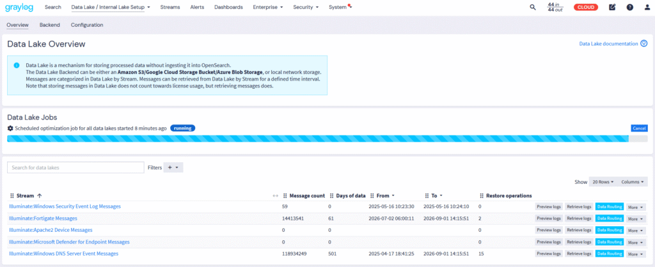The width and height of the screenshot is (655, 267).
Task: Click the Stream column resize arrows icon
Action: point(275,195)
